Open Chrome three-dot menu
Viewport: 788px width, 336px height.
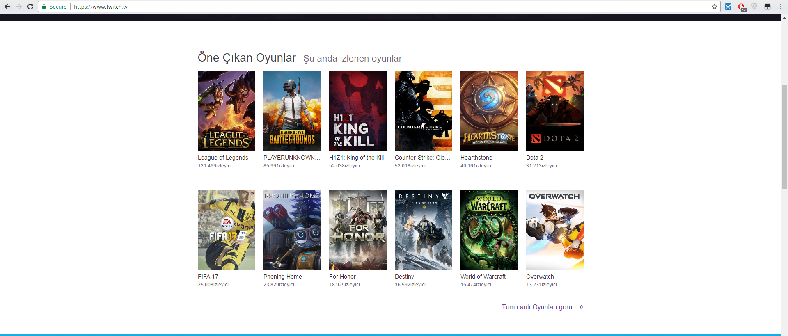pos(781,7)
